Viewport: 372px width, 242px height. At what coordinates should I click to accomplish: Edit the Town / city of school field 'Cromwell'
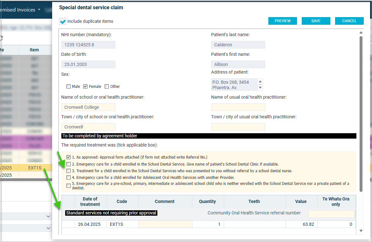pos(88,127)
